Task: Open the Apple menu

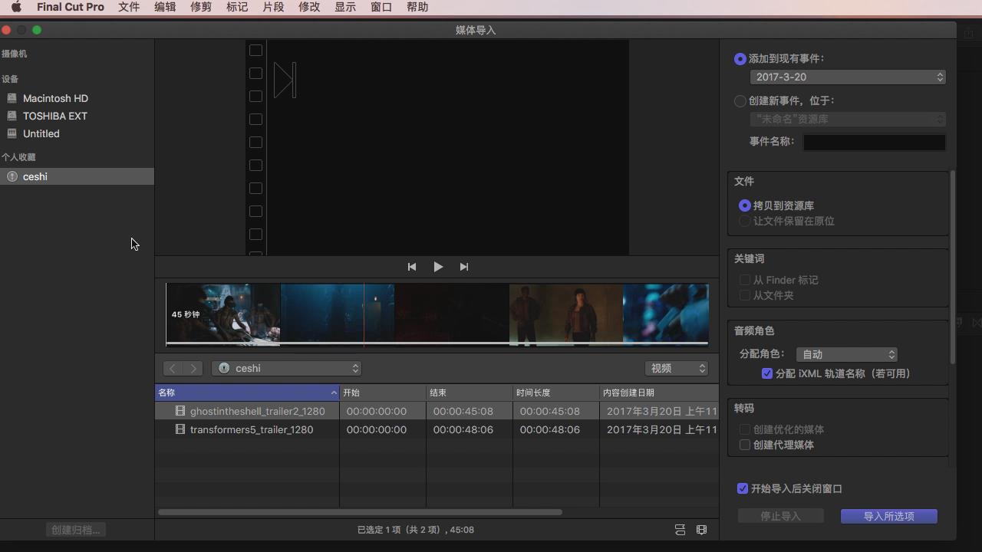Action: tap(16, 7)
